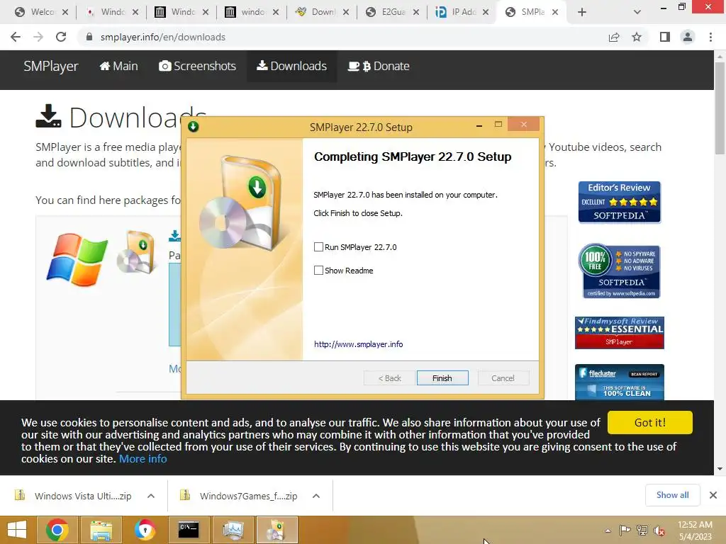Click Cancel in the setup dialog
This screenshot has width=726, height=544.
(x=503, y=378)
